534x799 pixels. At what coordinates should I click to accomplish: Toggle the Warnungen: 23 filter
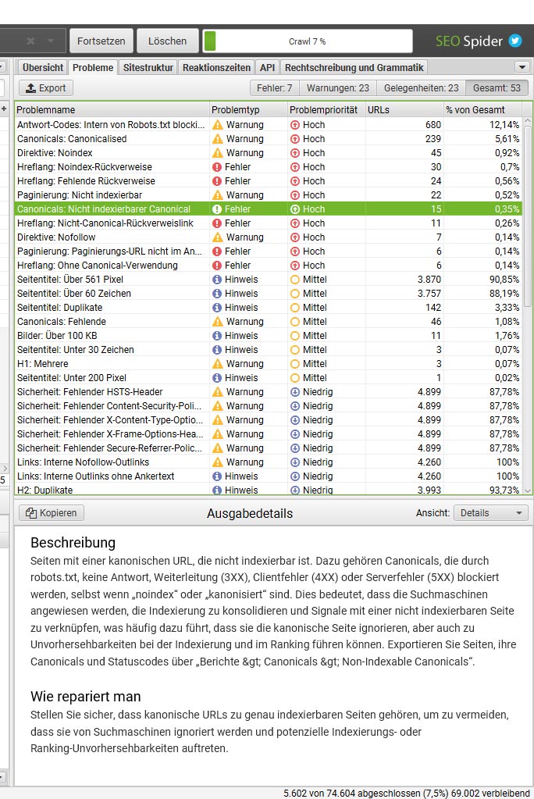tap(338, 88)
